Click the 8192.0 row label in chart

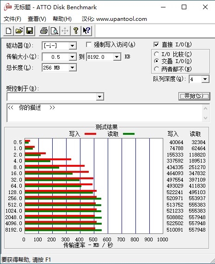[x=13, y=230]
